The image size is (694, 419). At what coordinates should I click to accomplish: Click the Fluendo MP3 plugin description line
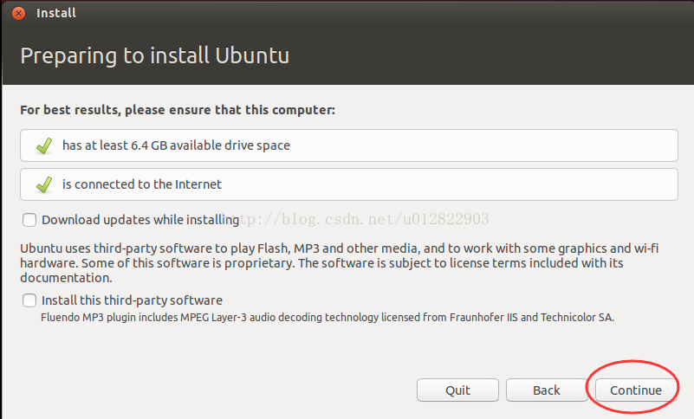pos(328,318)
